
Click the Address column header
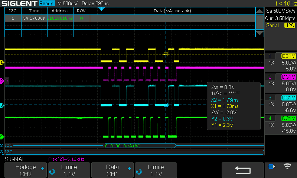(x=60, y=11)
